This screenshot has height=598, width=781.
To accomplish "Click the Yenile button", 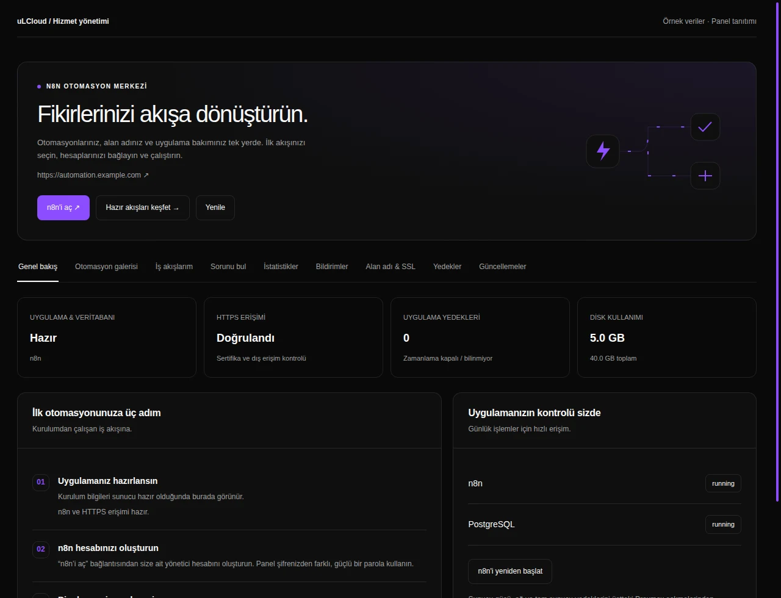I will 215,207.
